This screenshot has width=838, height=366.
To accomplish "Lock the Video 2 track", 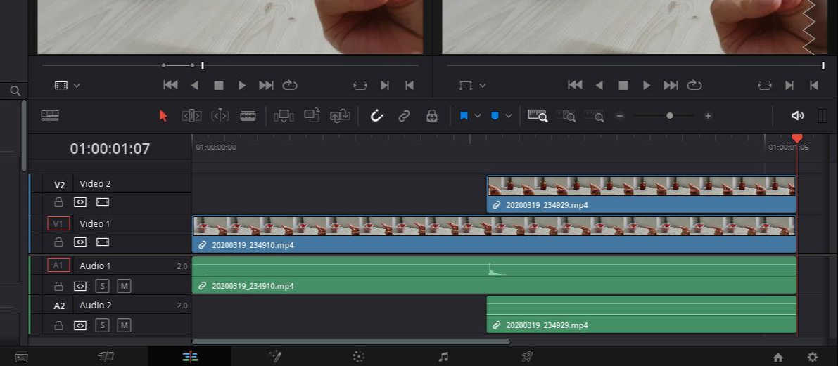I will pos(59,202).
